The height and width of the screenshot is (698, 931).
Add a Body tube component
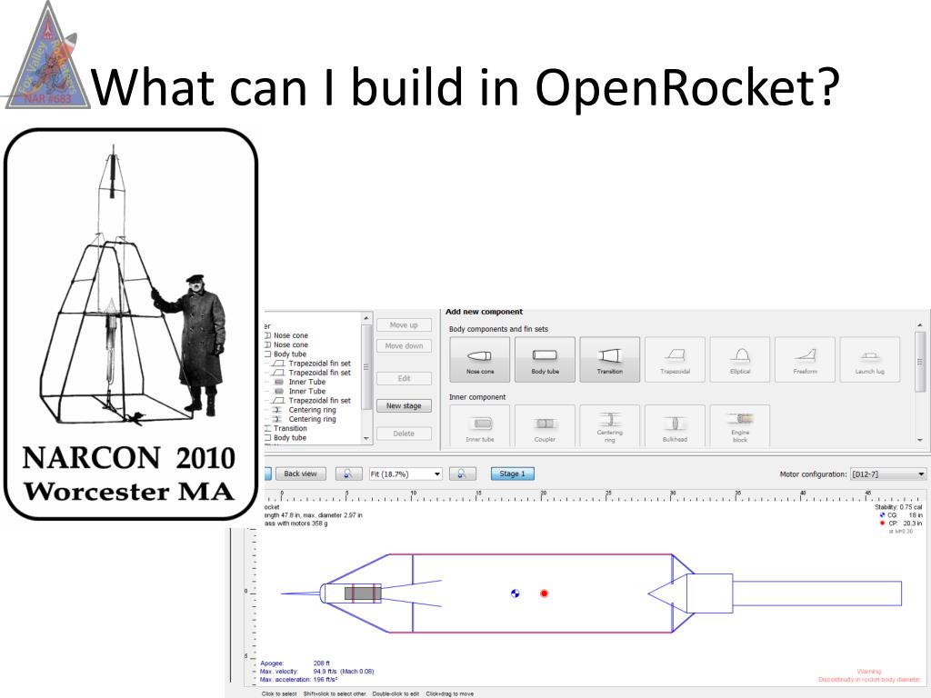tap(546, 359)
